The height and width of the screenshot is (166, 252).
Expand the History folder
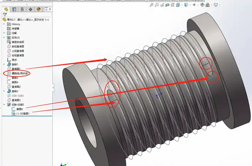point(4,24)
